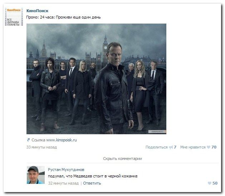Open Рустам Мухутдинов's profile photo

(x=36, y=175)
